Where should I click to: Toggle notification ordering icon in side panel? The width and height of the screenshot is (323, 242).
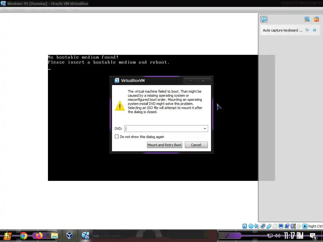click(307, 19)
